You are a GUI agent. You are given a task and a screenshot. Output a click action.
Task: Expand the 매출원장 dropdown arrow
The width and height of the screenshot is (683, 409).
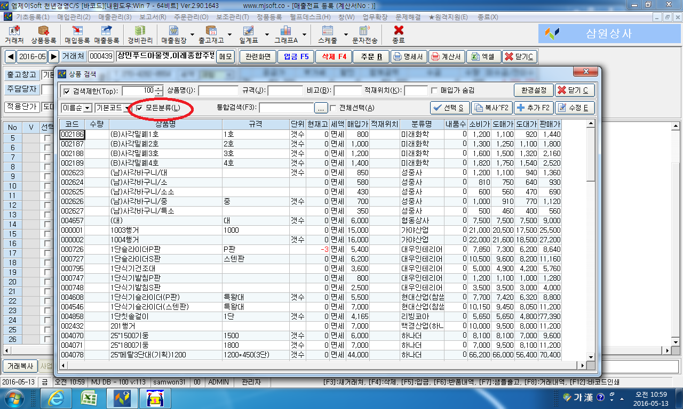coord(192,35)
